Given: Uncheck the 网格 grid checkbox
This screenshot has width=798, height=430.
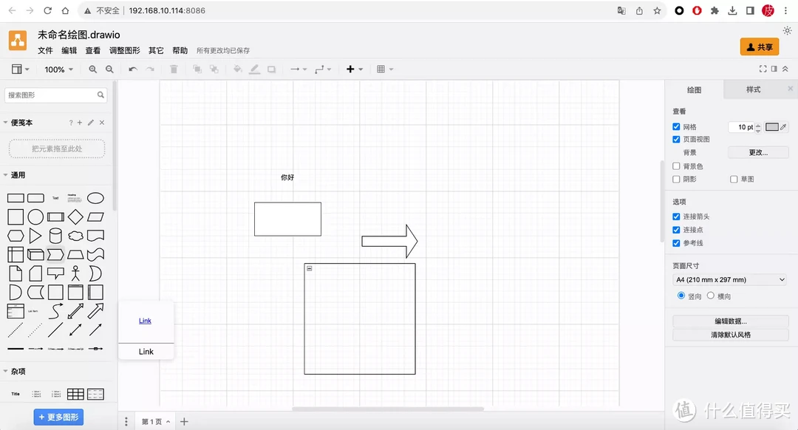Looking at the screenshot, I should click(x=676, y=127).
